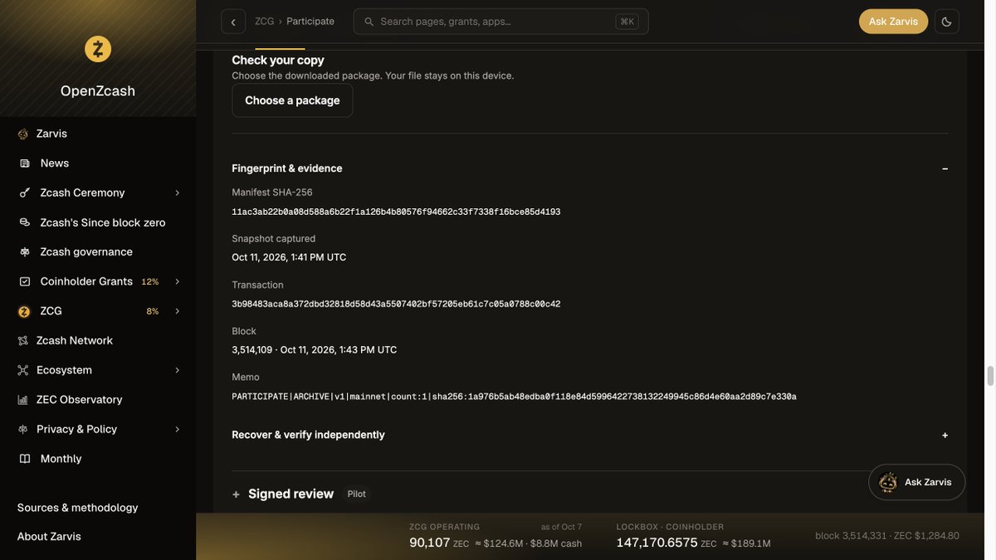Viewport: 996px width, 560px height.
Task: Click ZCG Operating 90,107 ZEC value
Action: click(439, 543)
